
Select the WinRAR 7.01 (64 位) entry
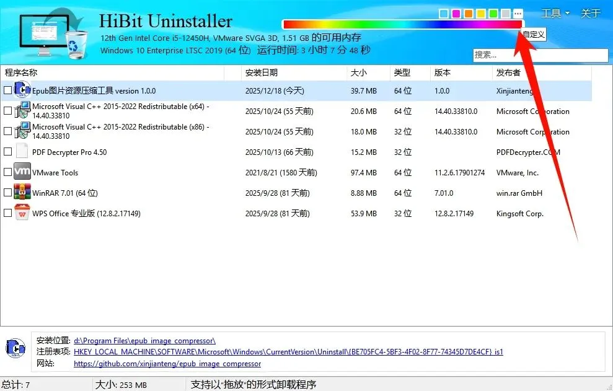tap(65, 193)
